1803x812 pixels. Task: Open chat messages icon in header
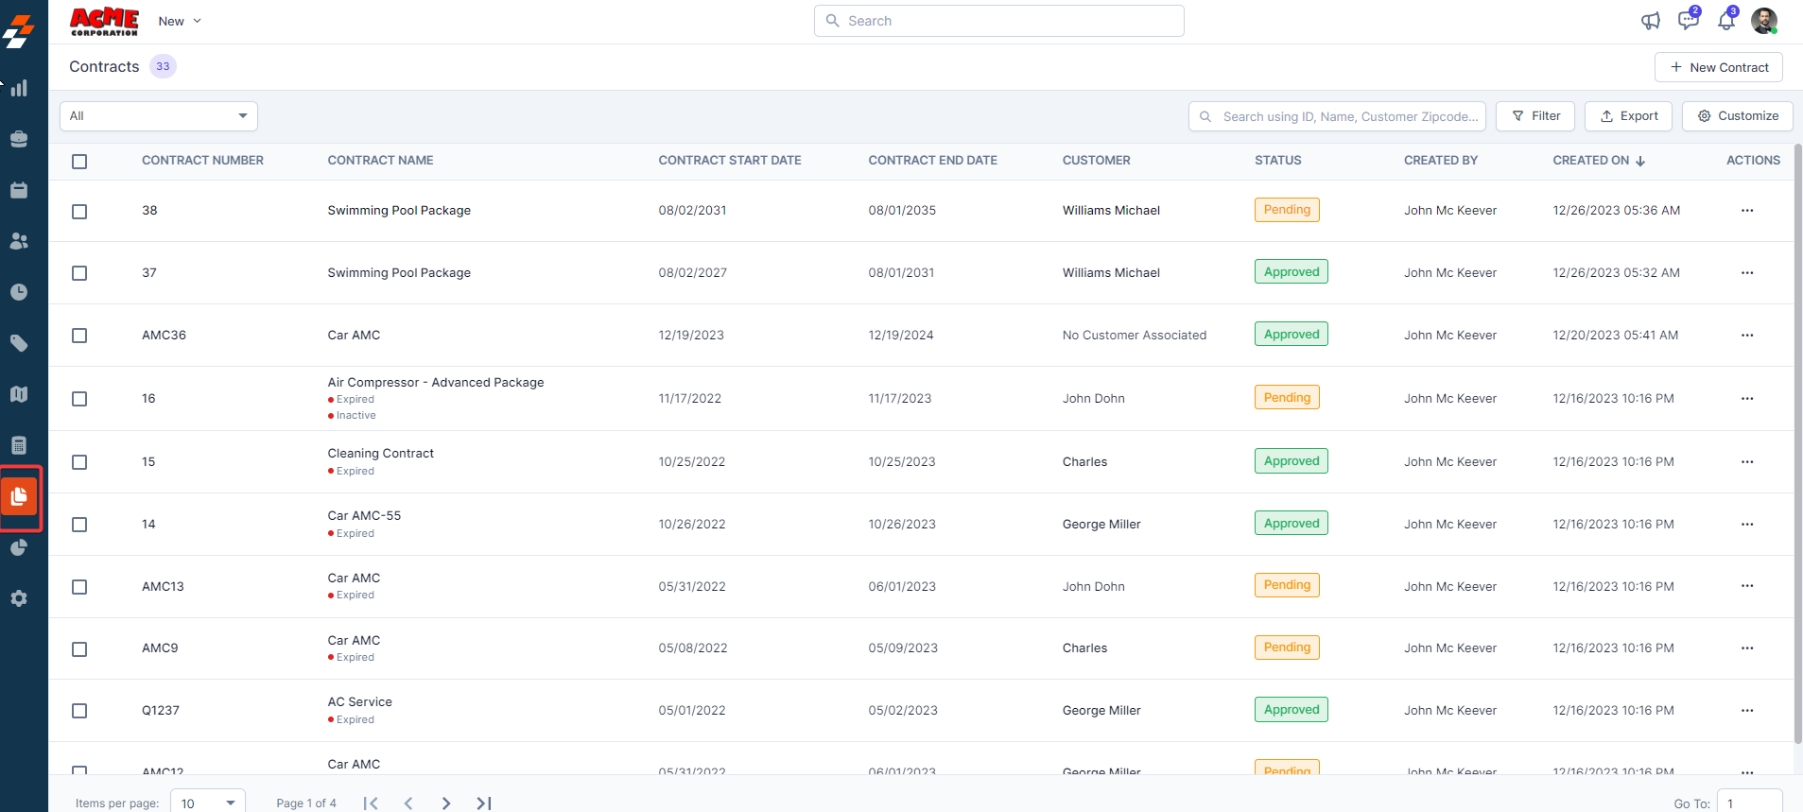pyautogui.click(x=1688, y=21)
